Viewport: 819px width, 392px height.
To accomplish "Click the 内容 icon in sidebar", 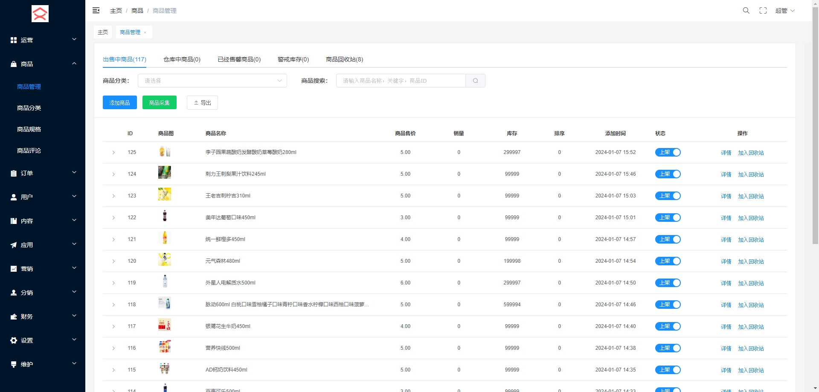I will [14, 221].
